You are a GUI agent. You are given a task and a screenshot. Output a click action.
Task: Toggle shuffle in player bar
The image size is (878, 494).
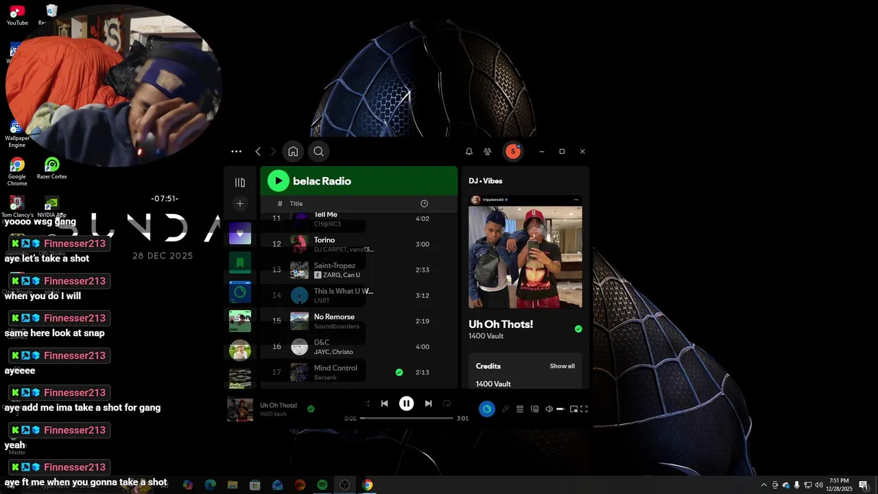point(366,403)
